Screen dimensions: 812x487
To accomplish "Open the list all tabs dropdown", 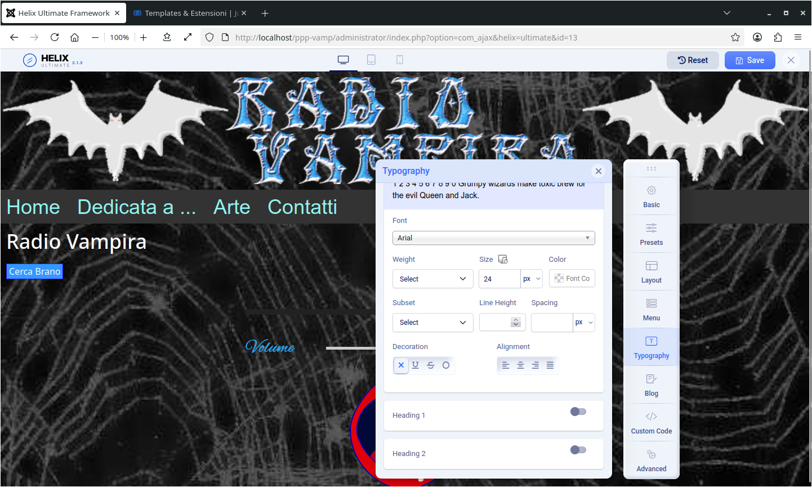I will [727, 13].
